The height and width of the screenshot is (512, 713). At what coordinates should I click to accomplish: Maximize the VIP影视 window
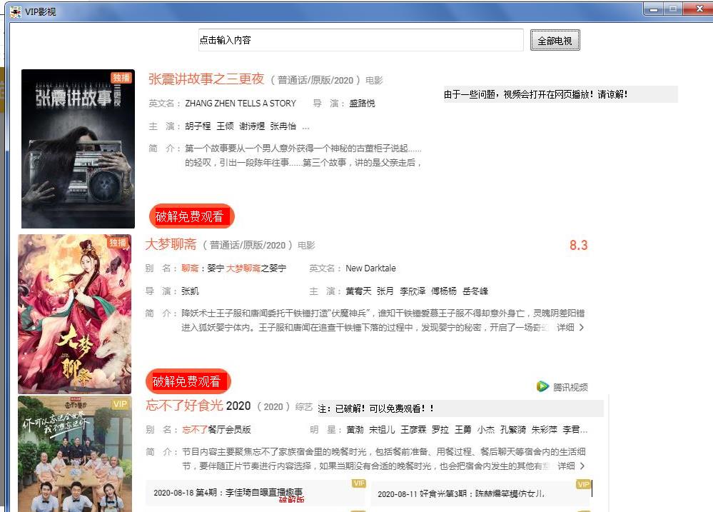[x=673, y=9]
